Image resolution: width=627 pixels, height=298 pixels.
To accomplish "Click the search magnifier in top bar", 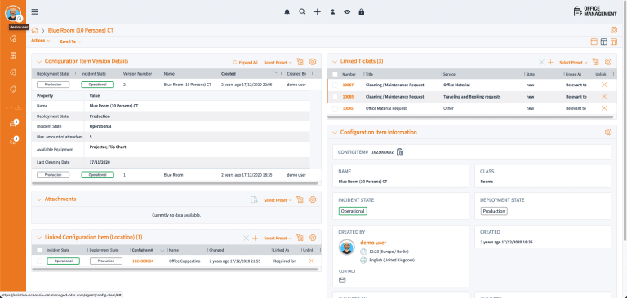I will tap(302, 12).
